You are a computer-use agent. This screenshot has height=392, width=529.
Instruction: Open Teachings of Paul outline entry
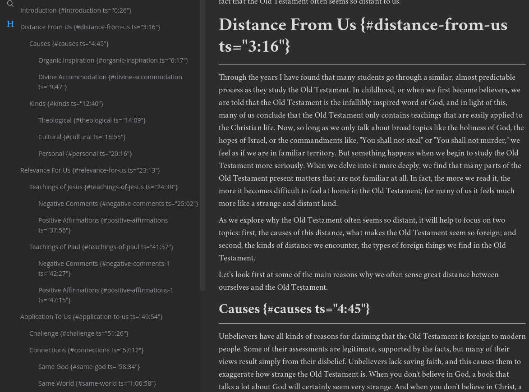[x=101, y=247]
